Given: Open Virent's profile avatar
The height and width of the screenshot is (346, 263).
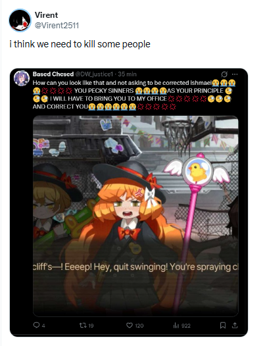Looking at the screenshot, I should [x=20, y=20].
